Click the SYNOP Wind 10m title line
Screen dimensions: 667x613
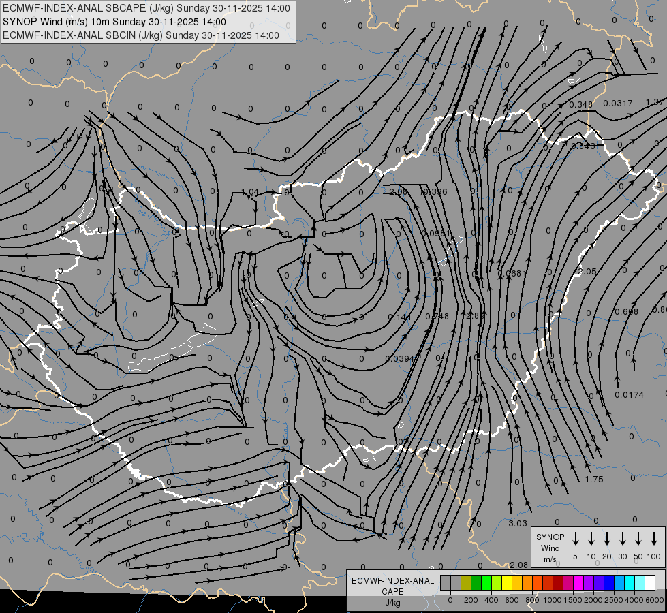pyautogui.click(x=114, y=22)
